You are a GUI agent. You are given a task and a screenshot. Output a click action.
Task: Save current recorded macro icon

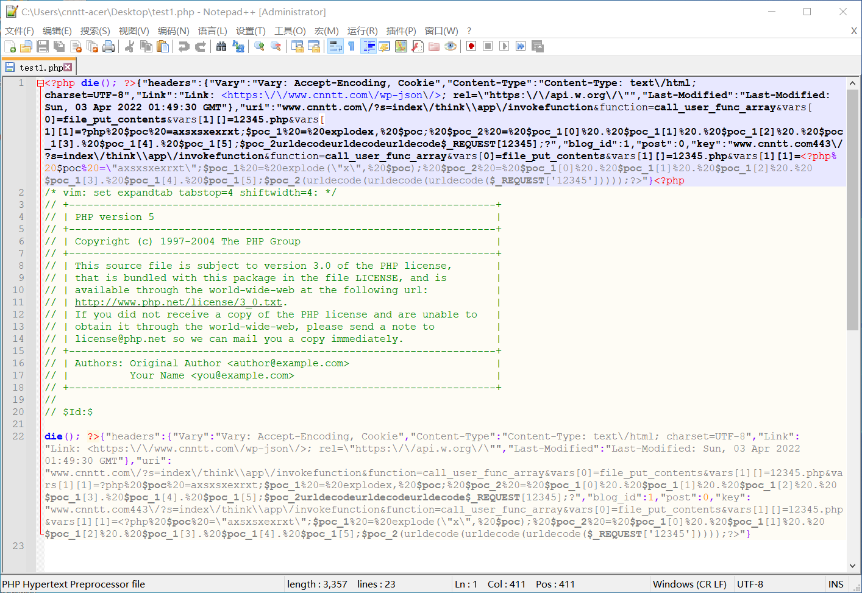[x=537, y=46]
